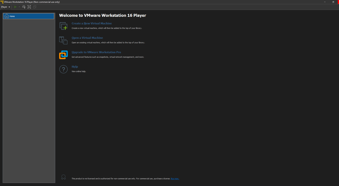Viewport: 339px width, 186px height.
Task: Open the Player dropdown menu
Action: (5, 7)
